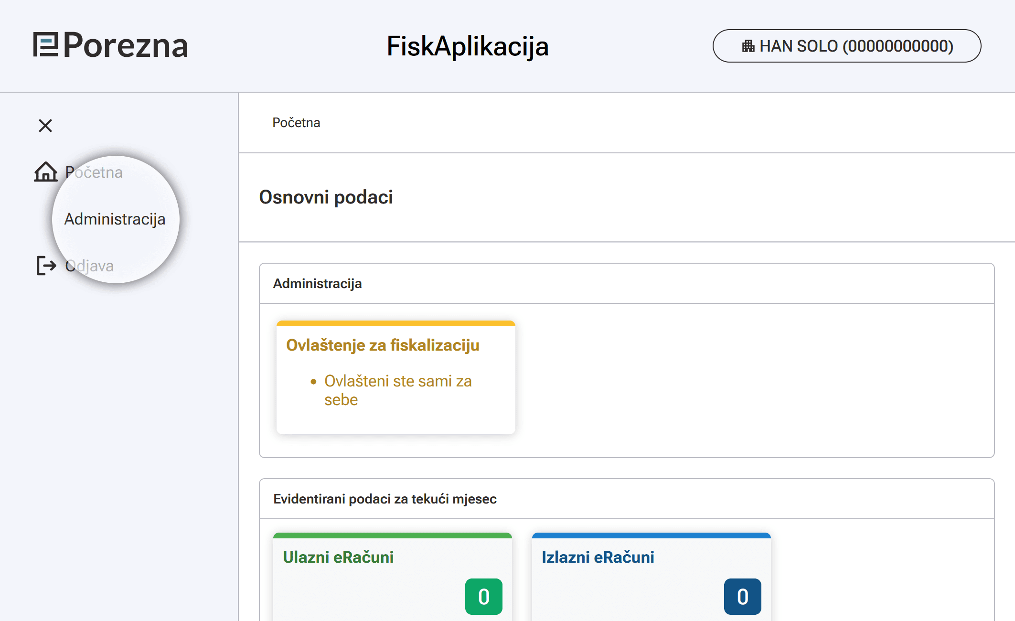Close the sidebar with the X icon
The image size is (1015, 621).
pyautogui.click(x=45, y=126)
